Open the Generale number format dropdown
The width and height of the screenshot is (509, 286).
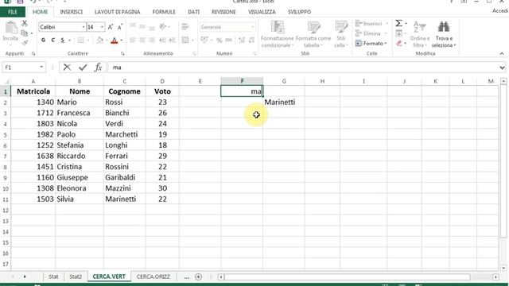pyautogui.click(x=253, y=27)
